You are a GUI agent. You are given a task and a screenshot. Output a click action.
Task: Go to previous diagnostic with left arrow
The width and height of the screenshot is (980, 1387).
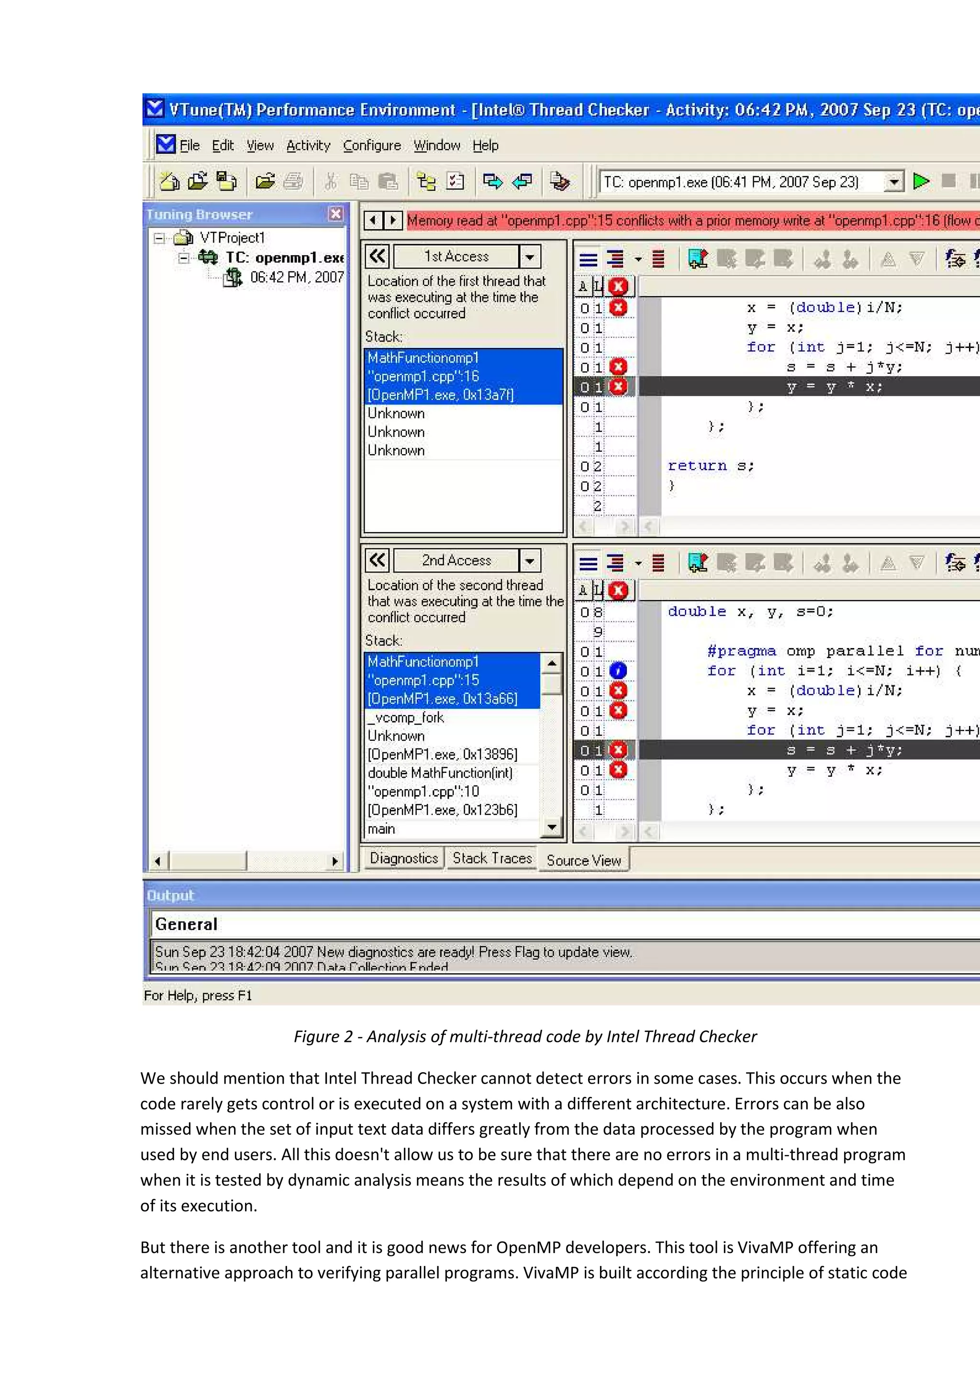373,221
